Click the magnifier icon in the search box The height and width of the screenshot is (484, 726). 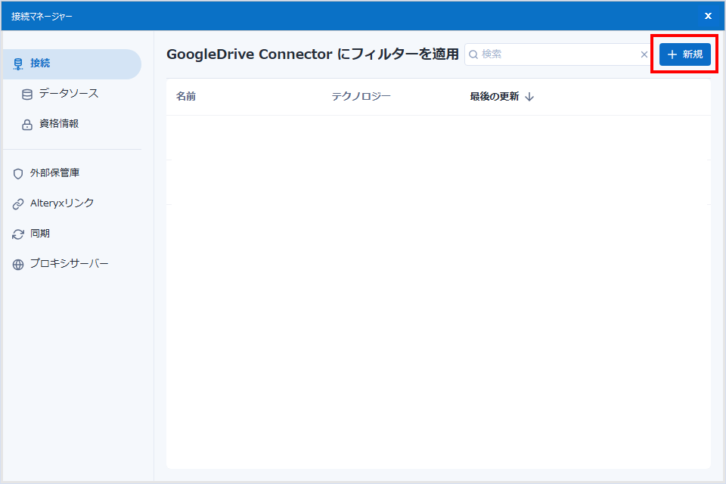(473, 54)
